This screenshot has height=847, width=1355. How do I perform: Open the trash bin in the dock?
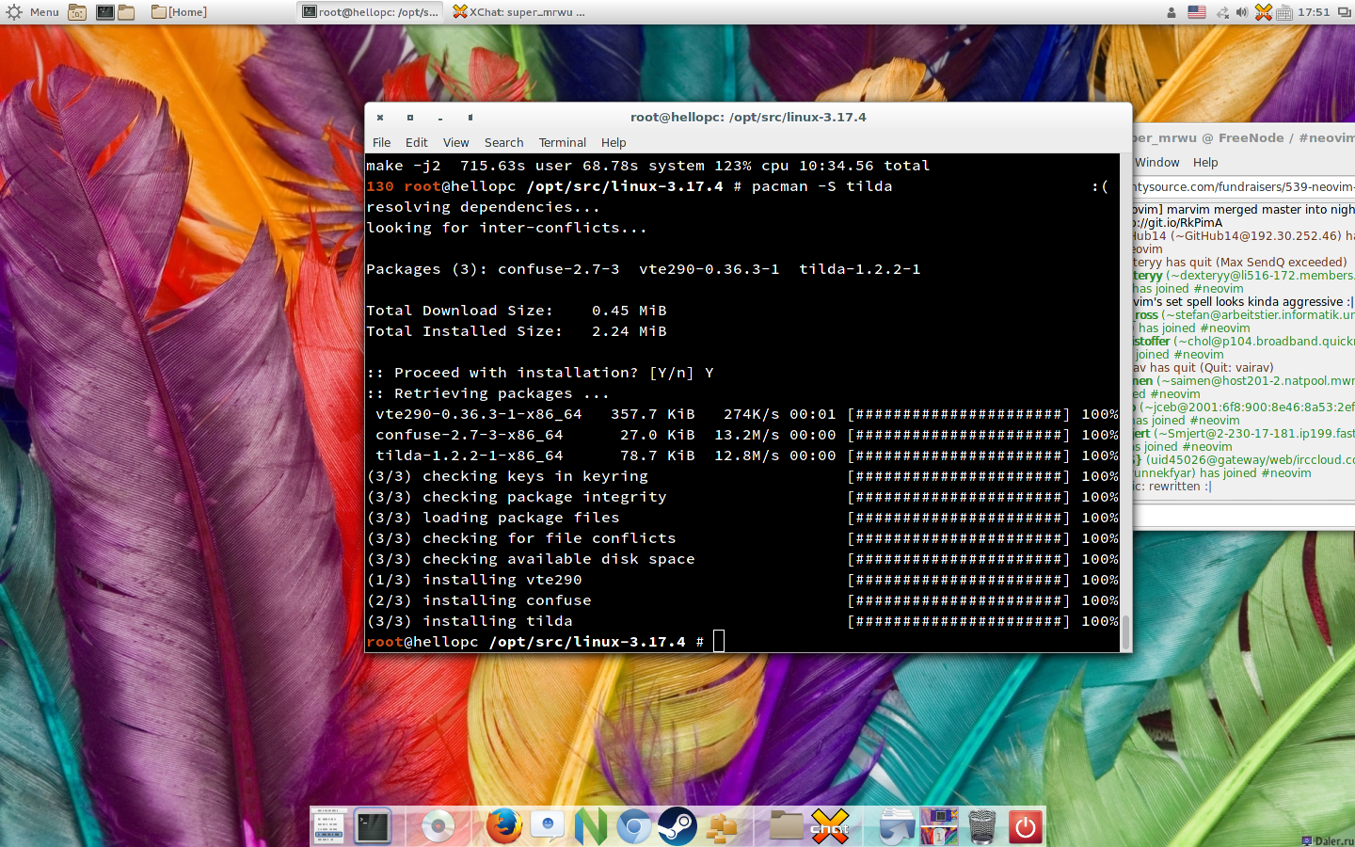click(x=981, y=826)
